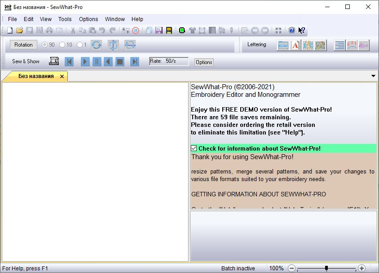This screenshot has height=273, width=379.
Task: Open the Window menu
Action: (115, 19)
